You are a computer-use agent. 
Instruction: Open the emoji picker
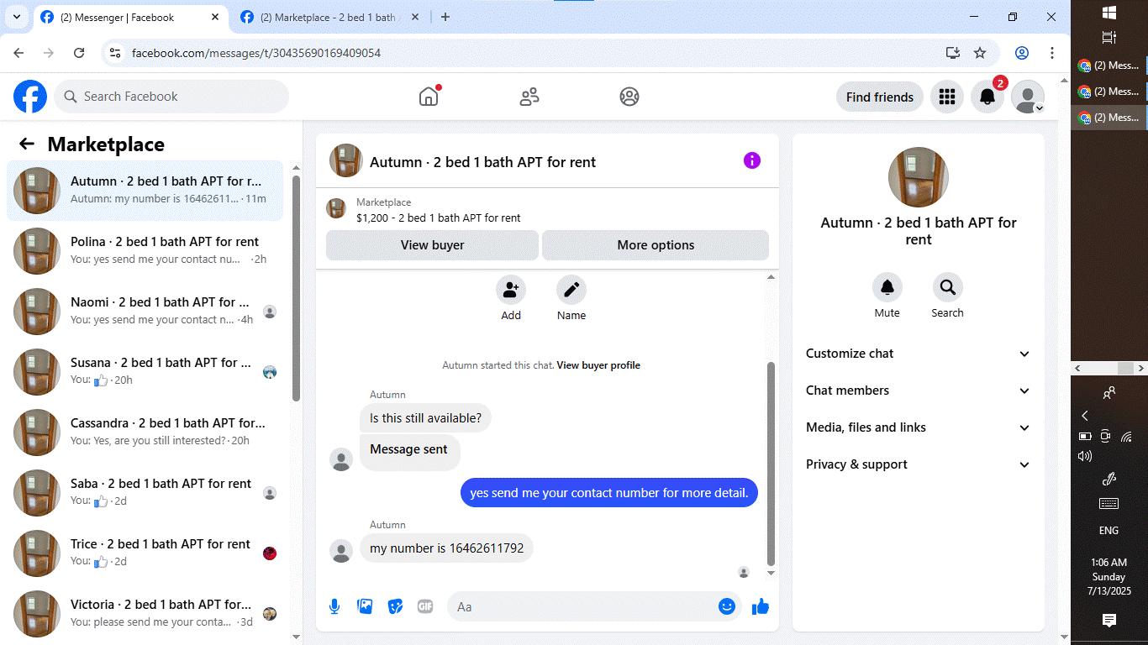point(727,606)
